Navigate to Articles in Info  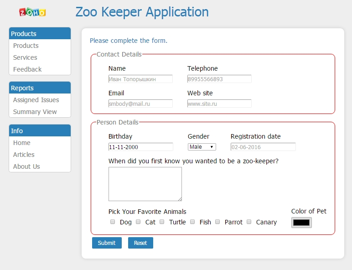24,155
